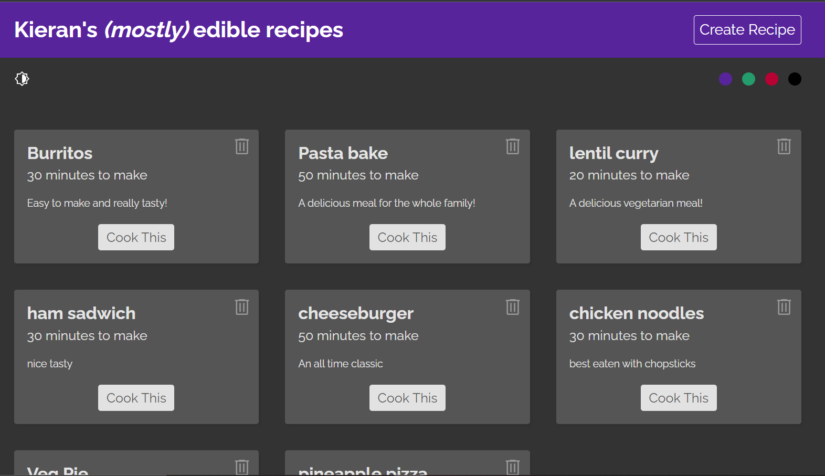This screenshot has width=825, height=476.
Task: Remove the Veg Pie recipe card
Action: pos(241,467)
